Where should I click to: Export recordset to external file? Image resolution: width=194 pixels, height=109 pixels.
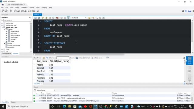pos(77,58)
